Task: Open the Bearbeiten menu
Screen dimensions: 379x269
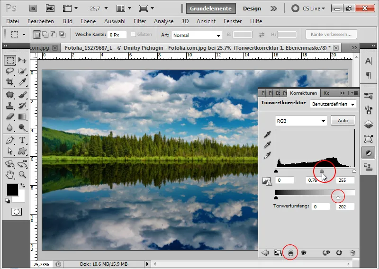Action: (41, 21)
